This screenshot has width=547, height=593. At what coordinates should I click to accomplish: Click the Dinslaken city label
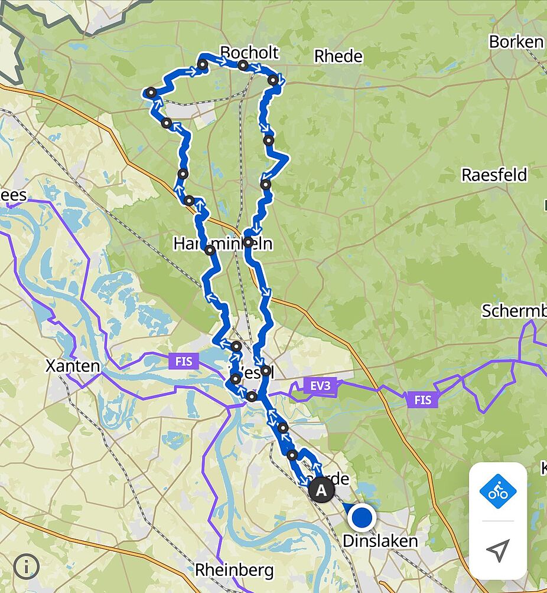(380, 541)
